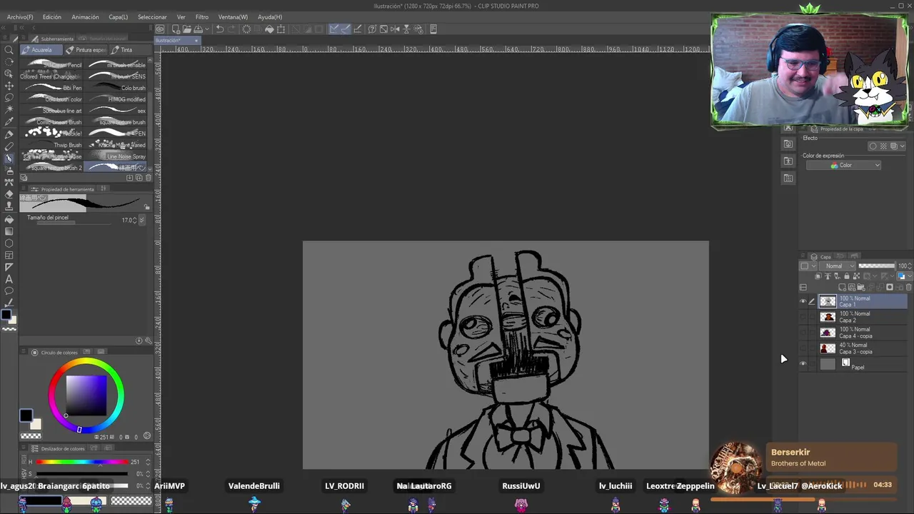
Task: Click the Undo arrow in command bar
Action: click(x=220, y=29)
